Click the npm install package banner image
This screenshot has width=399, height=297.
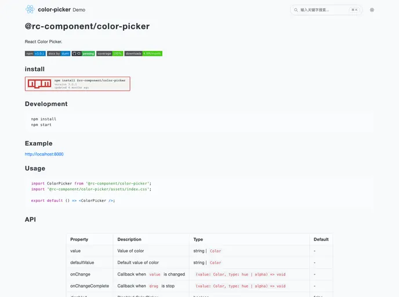click(x=78, y=84)
